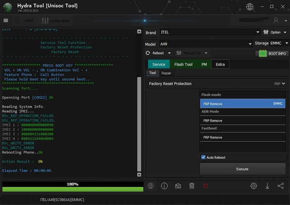Switch to the Extra tab
290x205 pixels.
(220, 64)
